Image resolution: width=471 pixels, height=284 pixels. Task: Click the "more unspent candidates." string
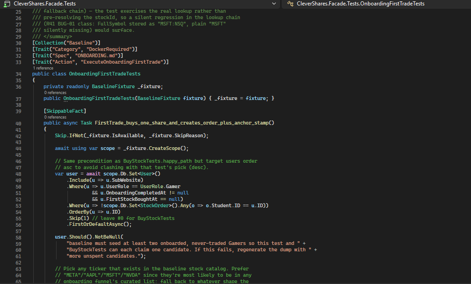coord(104,256)
